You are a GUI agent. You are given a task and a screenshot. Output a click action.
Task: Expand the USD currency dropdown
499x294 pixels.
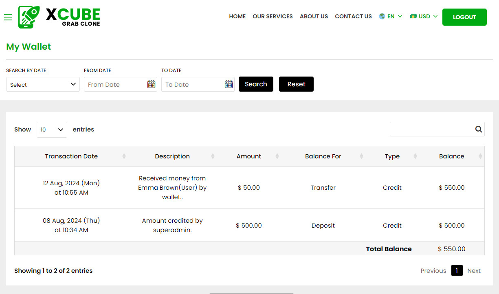(x=424, y=16)
